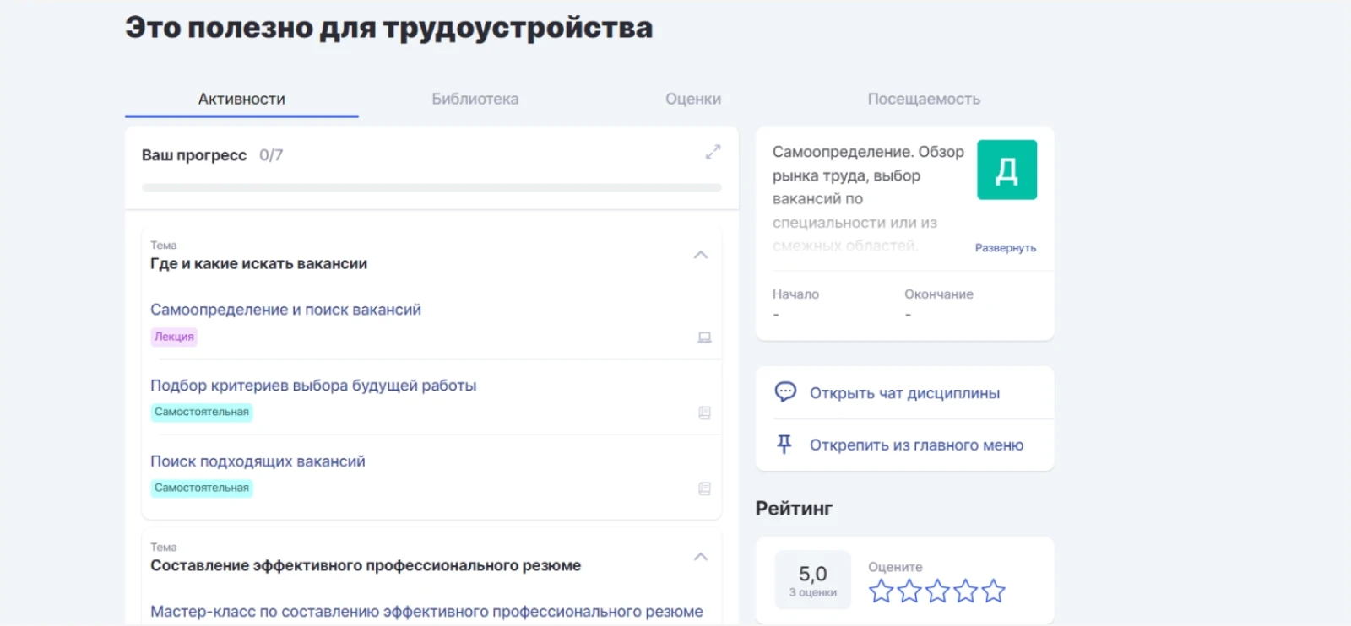Click the green Д discipline avatar
The height and width of the screenshot is (626, 1351).
pyautogui.click(x=1007, y=170)
